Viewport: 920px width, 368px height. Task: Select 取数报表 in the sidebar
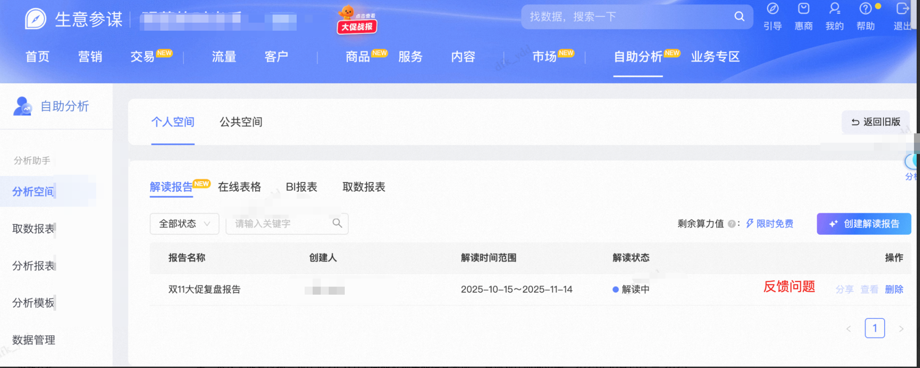click(x=33, y=229)
